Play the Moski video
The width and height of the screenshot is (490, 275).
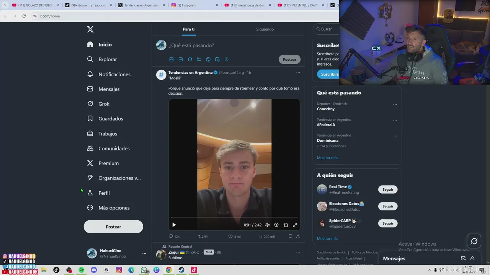[x=174, y=225]
